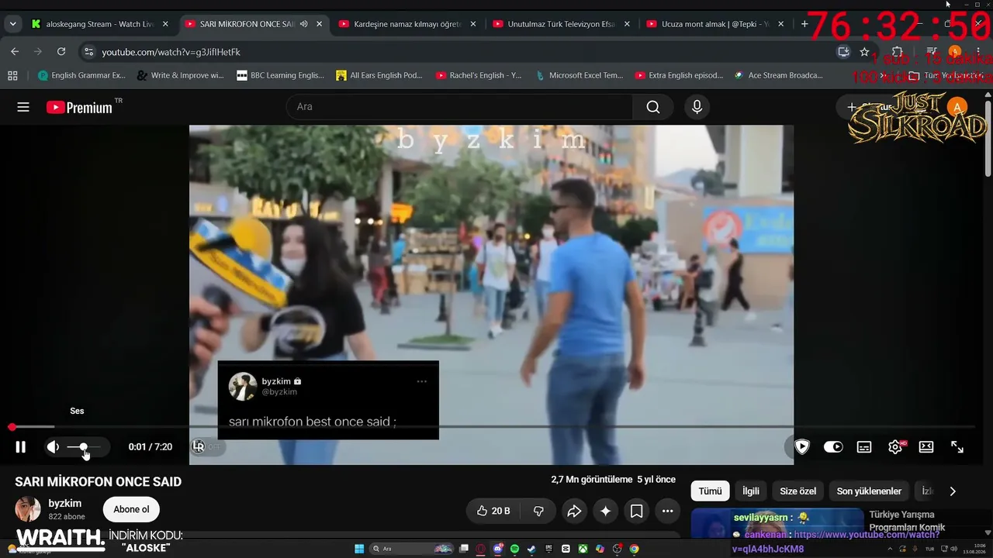Reload the current page
993x558 pixels.
61,52
